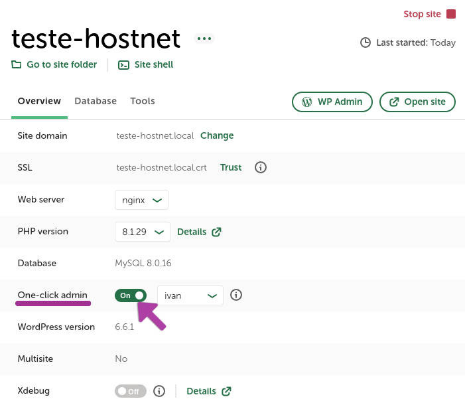Click external link icon beside Xdebug Details

pos(226,391)
